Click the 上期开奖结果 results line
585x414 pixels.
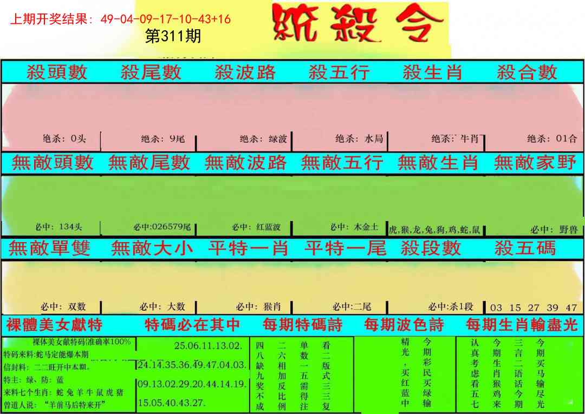point(120,19)
